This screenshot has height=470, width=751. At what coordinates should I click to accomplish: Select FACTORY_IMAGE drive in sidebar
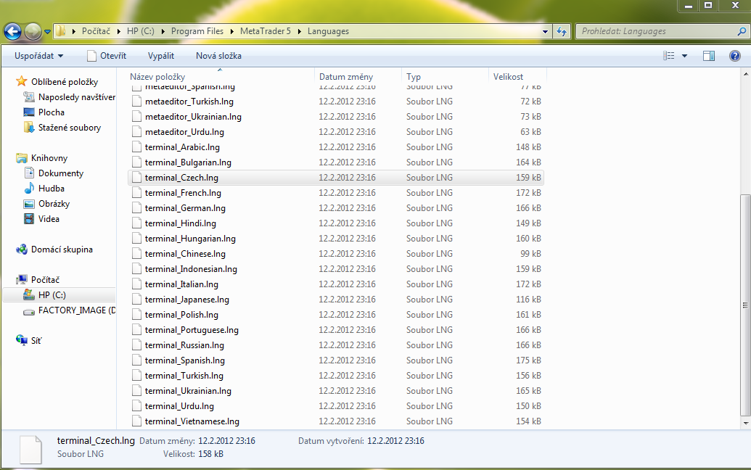pyautogui.click(x=76, y=310)
